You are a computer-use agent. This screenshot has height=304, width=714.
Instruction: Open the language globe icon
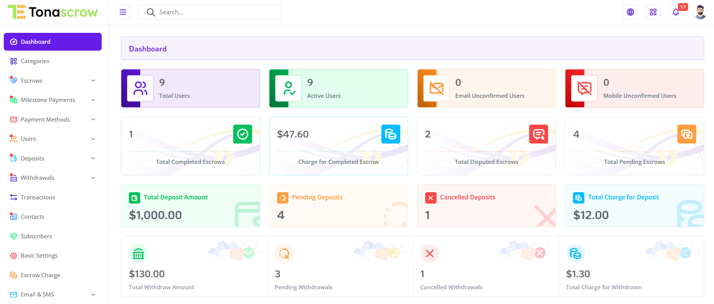click(630, 12)
